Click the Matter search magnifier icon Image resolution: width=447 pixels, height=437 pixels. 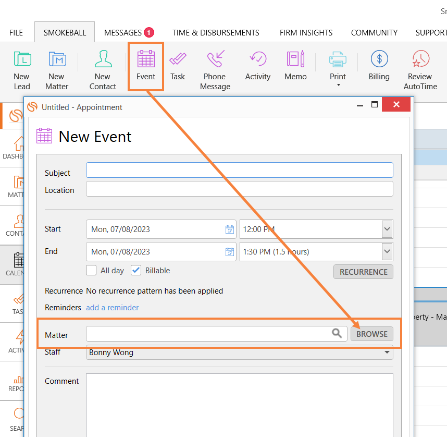pos(337,333)
